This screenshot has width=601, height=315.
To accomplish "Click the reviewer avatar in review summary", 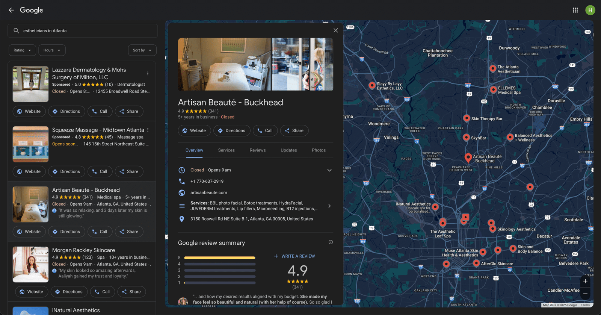I will pyautogui.click(x=183, y=301).
